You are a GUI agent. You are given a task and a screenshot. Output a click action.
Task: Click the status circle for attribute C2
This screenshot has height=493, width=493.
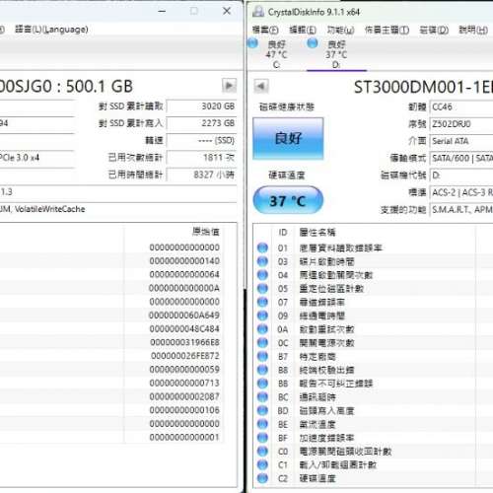coord(262,478)
